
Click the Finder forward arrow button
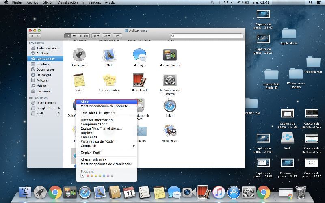coord(38,36)
